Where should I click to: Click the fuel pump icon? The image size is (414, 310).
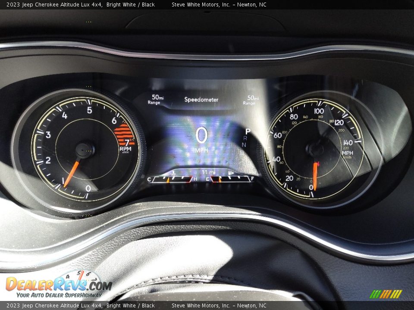231,173
